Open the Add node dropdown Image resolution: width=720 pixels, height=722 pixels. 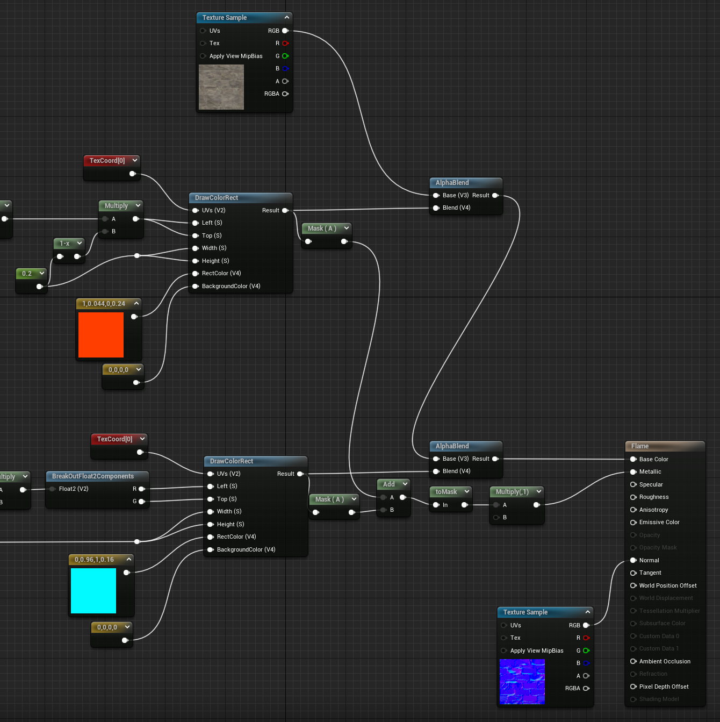click(404, 484)
